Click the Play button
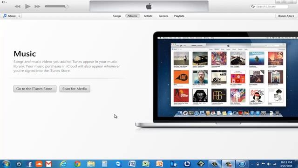Image resolution: width=298 pixels, height=168 pixels. coord(28,7)
